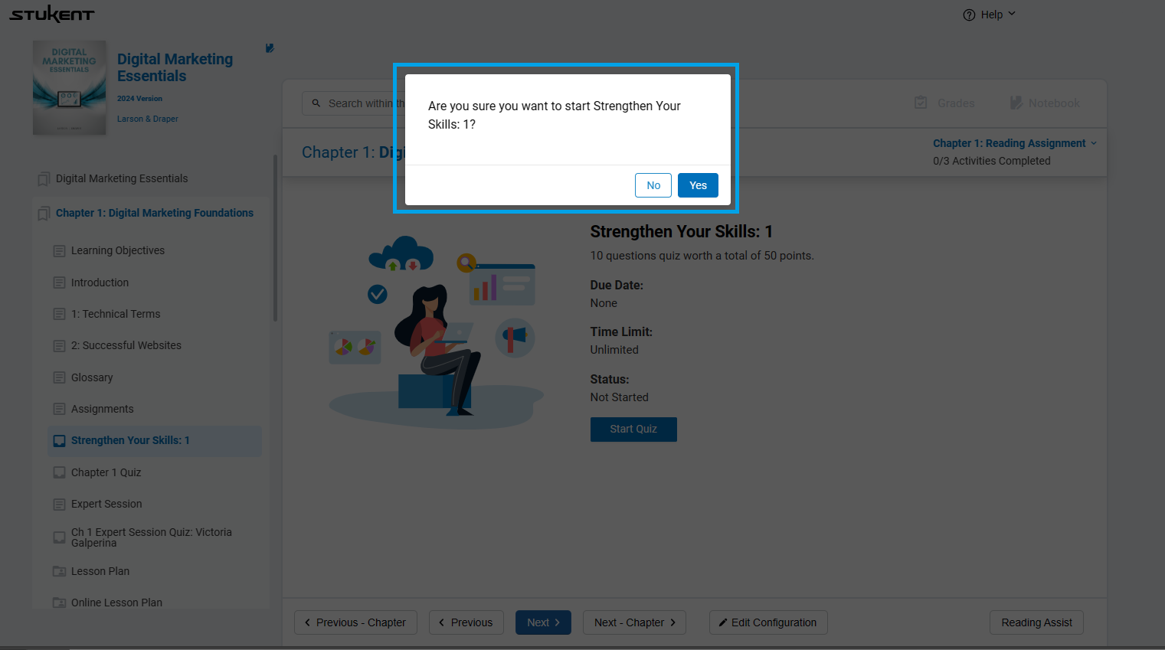Click the Start Quiz button
Screen dimensions: 1165x650
(633, 430)
